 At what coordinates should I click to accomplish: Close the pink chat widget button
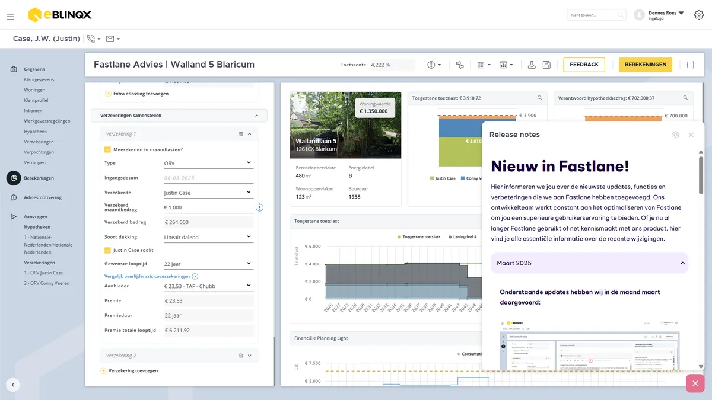tap(695, 383)
